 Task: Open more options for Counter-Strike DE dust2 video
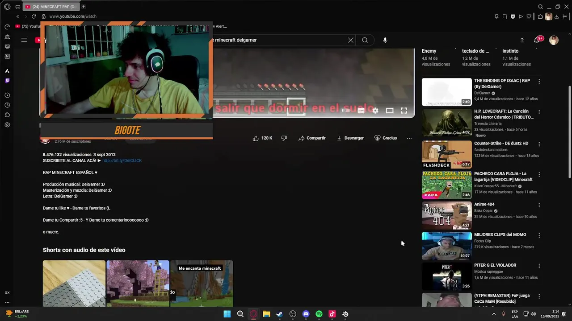[x=539, y=144]
